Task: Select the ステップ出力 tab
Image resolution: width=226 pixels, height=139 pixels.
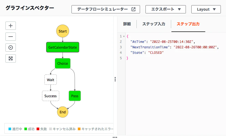Action: click(x=188, y=24)
